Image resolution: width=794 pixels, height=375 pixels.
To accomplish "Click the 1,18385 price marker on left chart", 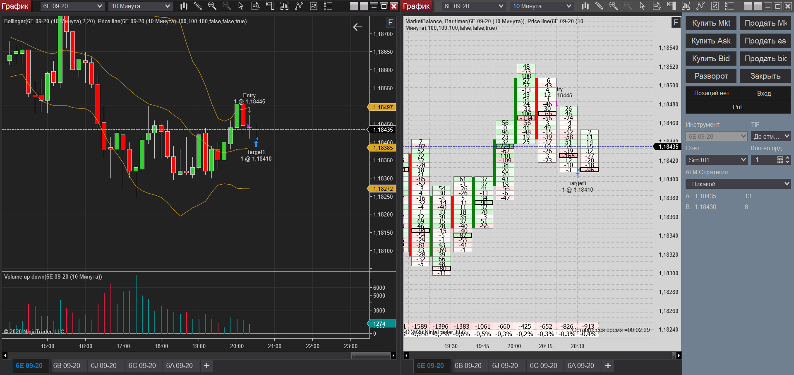I will click(x=382, y=148).
